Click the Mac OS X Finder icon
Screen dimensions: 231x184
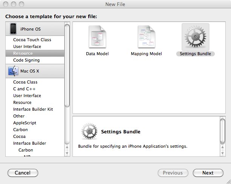[x=13, y=71]
